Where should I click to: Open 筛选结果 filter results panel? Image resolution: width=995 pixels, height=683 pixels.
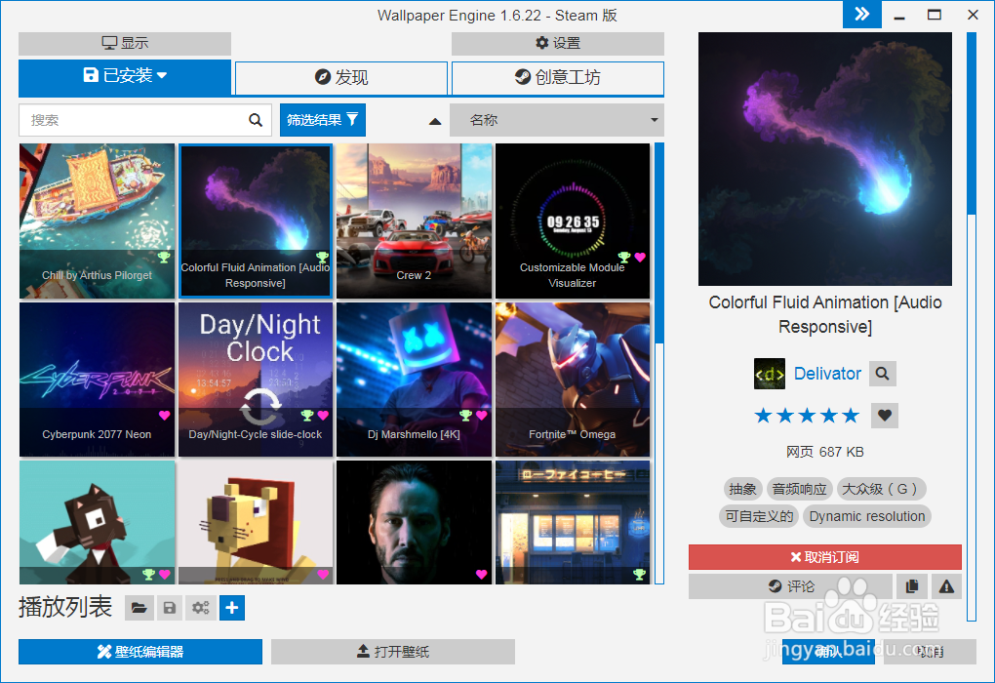pyautogui.click(x=322, y=120)
